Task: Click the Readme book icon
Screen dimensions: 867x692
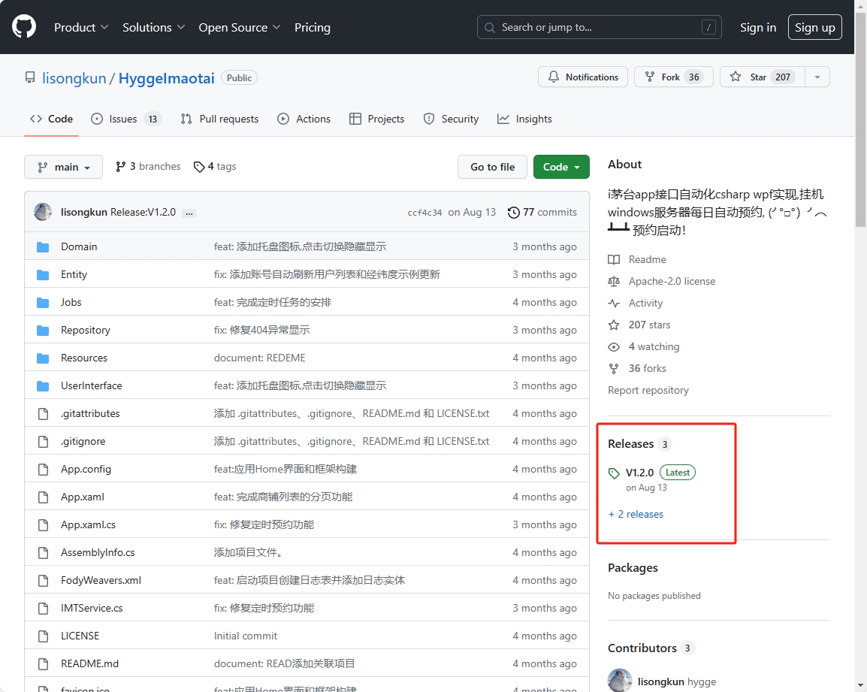Action: tap(614, 260)
